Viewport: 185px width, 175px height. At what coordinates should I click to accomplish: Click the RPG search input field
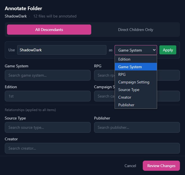pyautogui.click(x=105, y=75)
